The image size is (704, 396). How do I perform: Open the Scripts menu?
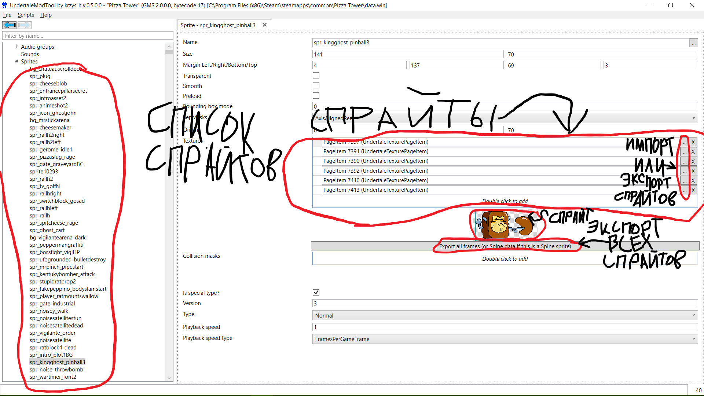click(26, 15)
